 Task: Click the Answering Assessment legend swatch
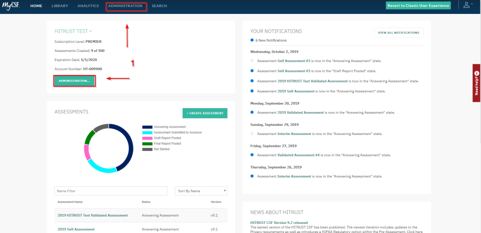pos(147,127)
